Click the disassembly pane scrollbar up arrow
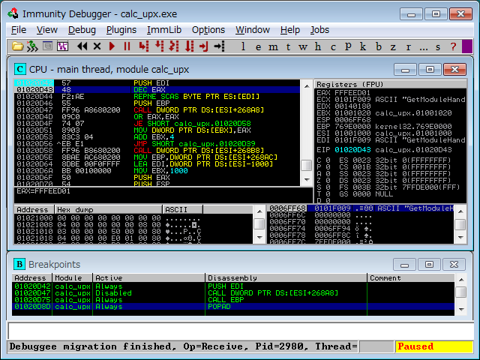The image size is (480, 360). tap(307, 86)
